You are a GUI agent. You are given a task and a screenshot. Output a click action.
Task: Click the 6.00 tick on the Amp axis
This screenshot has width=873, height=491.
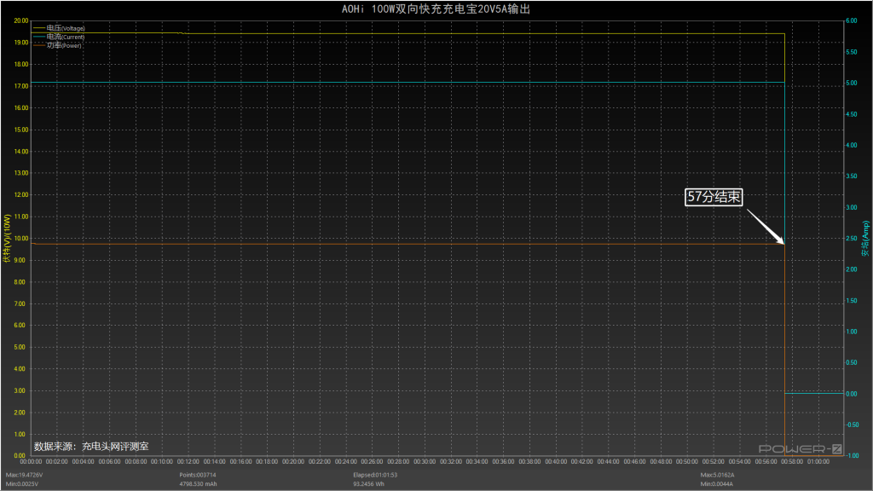(x=852, y=20)
